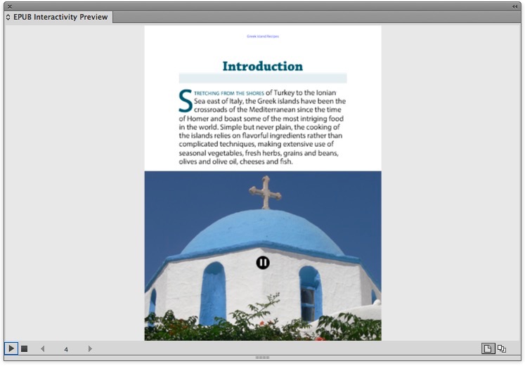Viewport: 525px width, 366px height.
Task: Pause the video on church image
Action: pyautogui.click(x=263, y=263)
